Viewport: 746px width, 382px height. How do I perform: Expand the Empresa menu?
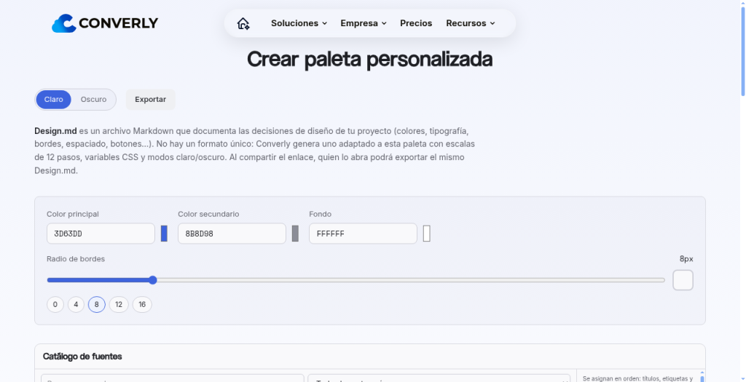[x=364, y=23]
